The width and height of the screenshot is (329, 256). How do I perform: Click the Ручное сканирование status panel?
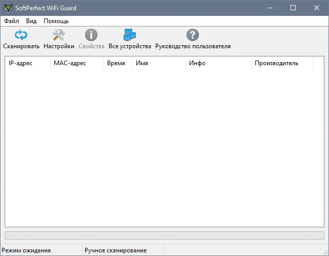coord(123,250)
